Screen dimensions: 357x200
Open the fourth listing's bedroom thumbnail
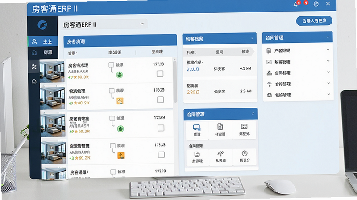tap(53, 152)
